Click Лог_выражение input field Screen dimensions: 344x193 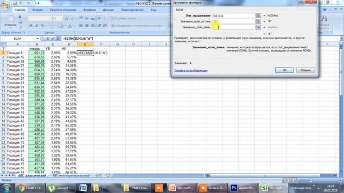click(234, 16)
